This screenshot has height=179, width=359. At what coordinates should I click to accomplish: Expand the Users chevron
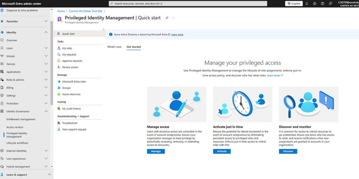46,48
